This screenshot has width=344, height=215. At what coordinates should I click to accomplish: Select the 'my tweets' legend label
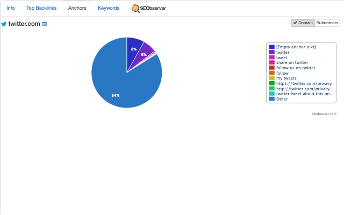(286, 78)
